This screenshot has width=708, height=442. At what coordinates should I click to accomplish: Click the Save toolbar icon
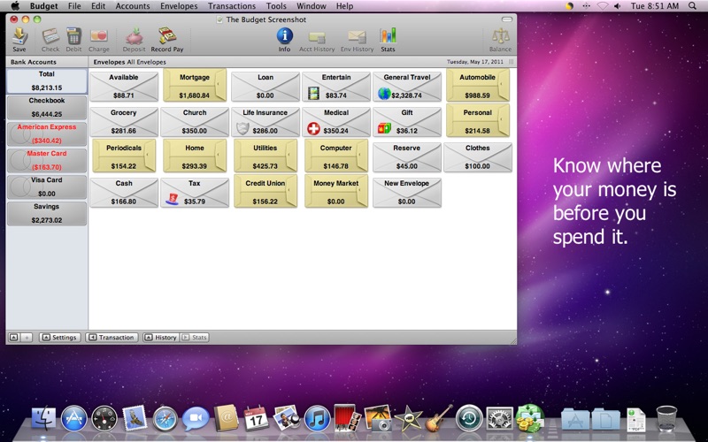coord(19,39)
